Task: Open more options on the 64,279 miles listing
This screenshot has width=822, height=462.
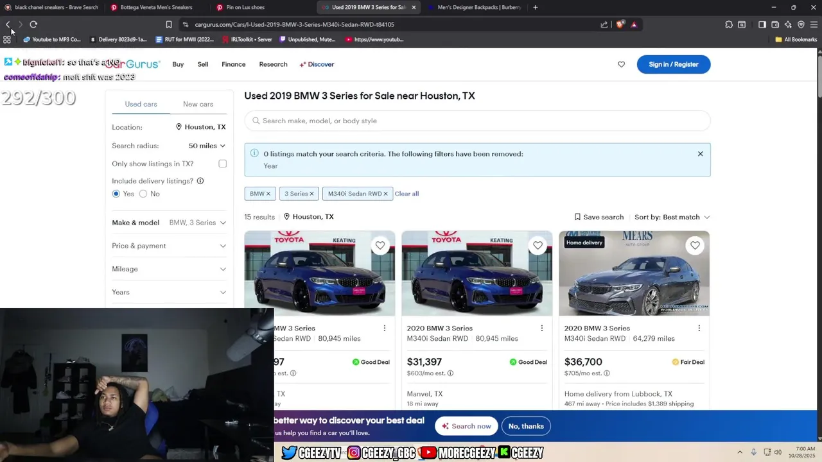Action: (x=699, y=328)
